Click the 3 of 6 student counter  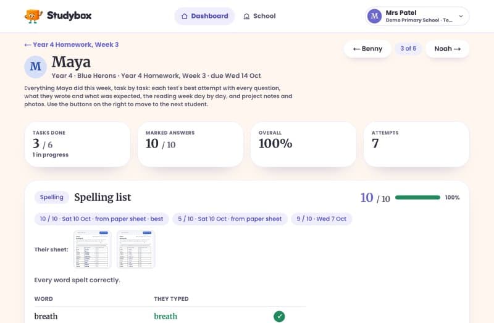coord(408,49)
